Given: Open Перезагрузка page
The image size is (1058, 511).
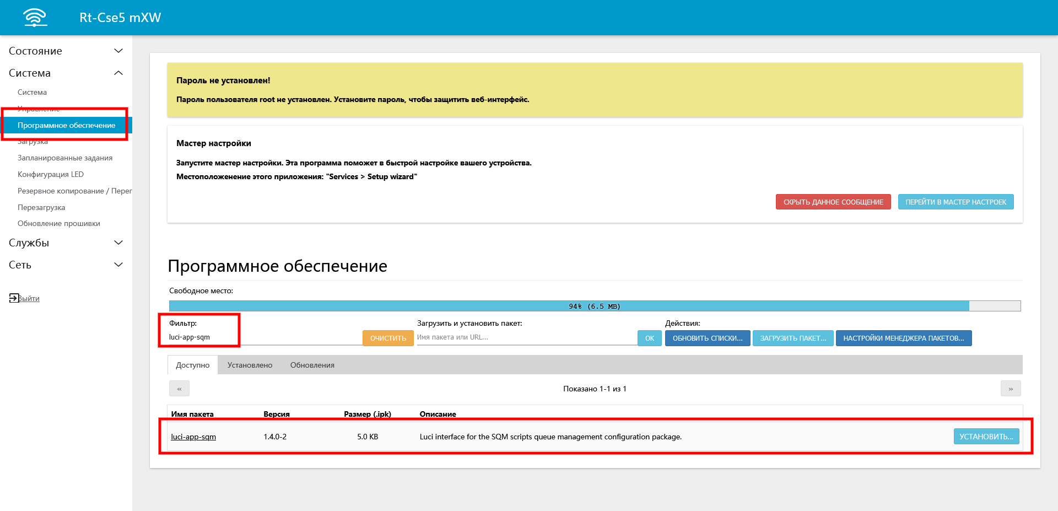Looking at the screenshot, I should (x=41, y=207).
